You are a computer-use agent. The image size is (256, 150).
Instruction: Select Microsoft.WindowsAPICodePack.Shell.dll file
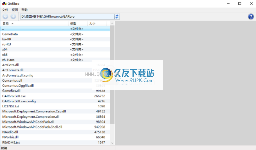click(x=55, y=127)
